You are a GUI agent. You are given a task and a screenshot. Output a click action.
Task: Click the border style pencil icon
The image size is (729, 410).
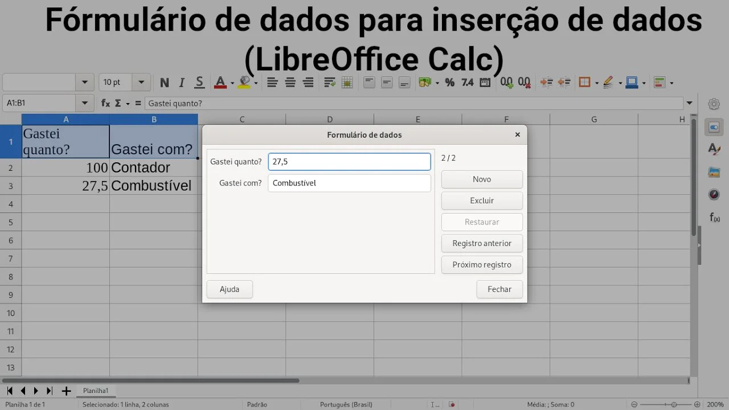[608, 83]
